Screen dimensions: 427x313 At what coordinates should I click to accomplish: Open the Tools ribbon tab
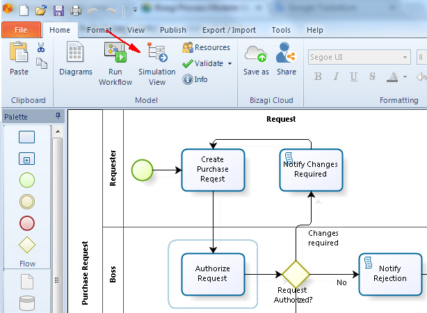[x=281, y=30]
